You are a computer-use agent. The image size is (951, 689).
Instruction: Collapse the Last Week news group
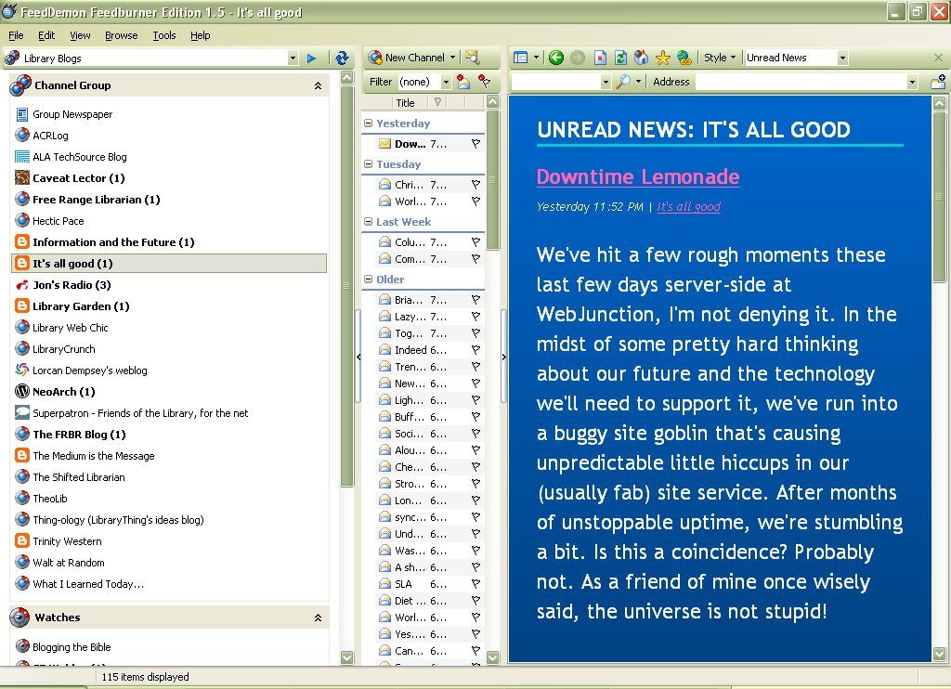(368, 221)
